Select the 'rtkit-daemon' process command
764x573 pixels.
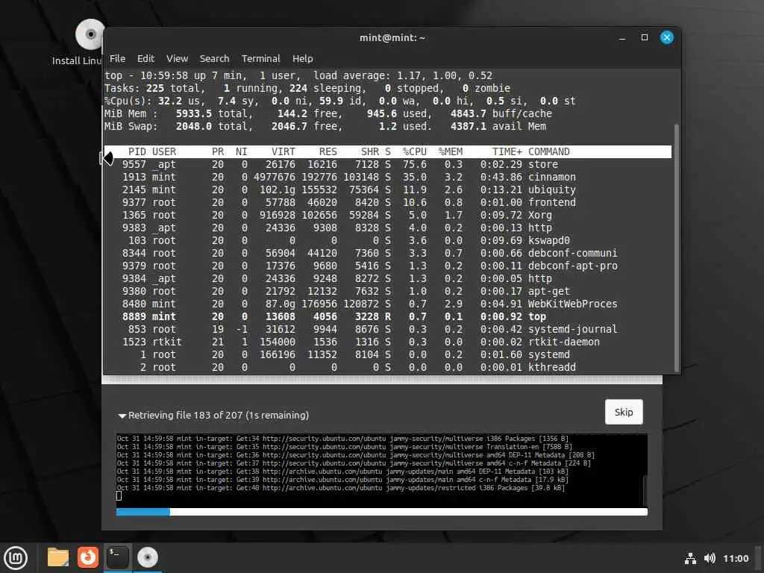(564, 342)
